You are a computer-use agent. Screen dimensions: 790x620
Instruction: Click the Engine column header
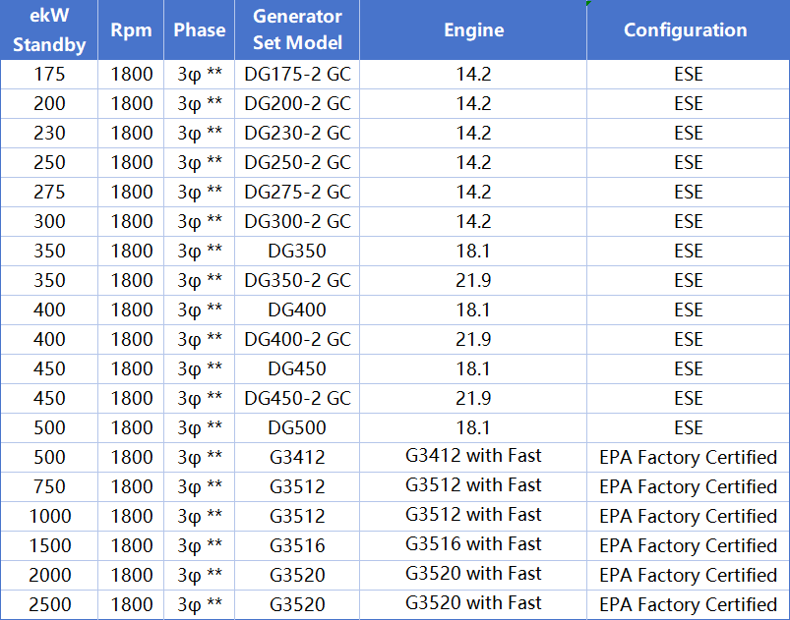pos(473,29)
